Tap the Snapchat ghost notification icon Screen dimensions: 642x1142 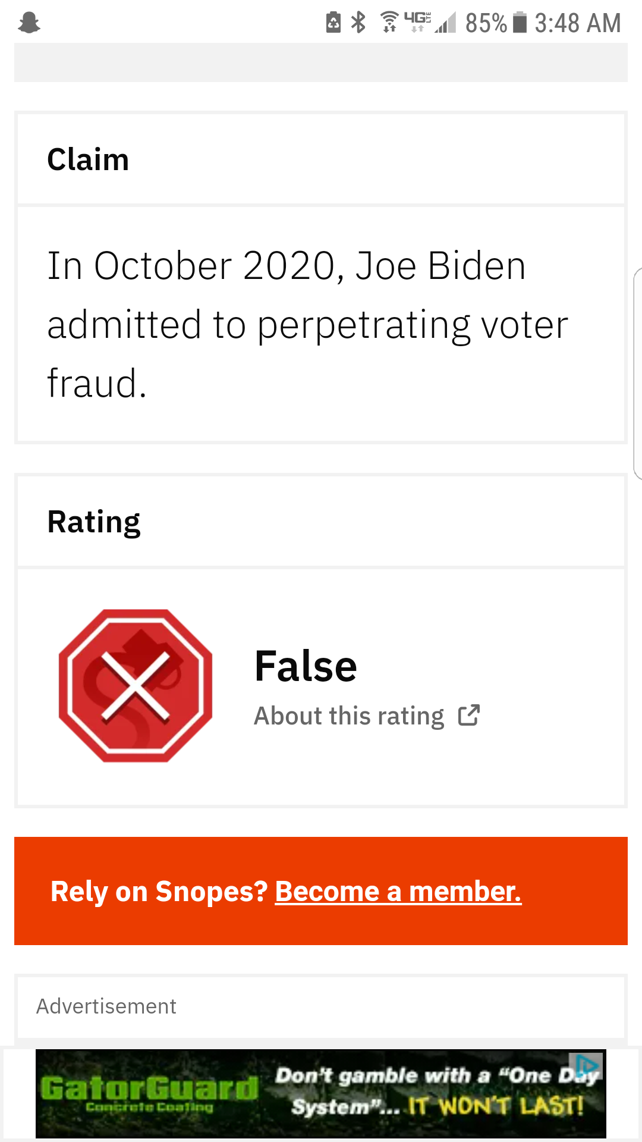point(29,23)
